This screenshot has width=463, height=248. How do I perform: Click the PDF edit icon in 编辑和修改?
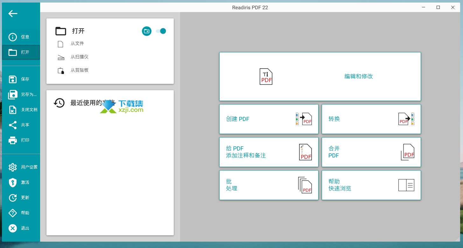[x=266, y=77]
